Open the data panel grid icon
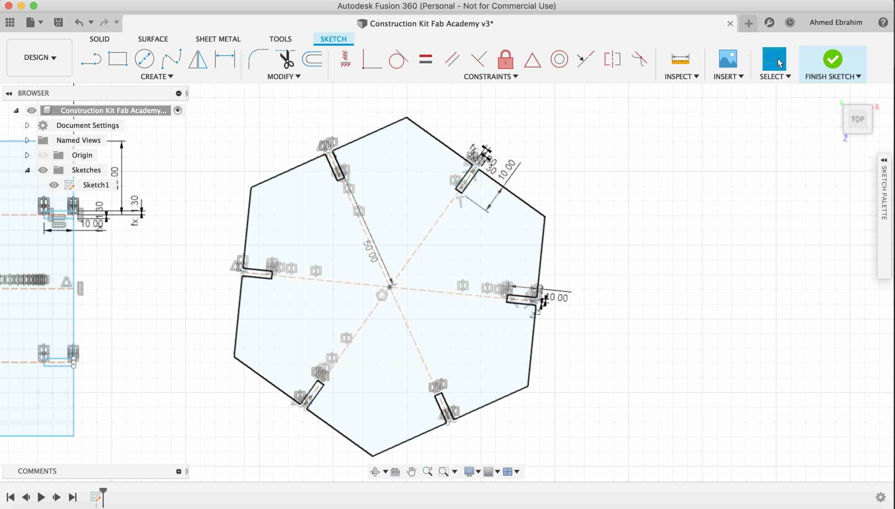The height and width of the screenshot is (509, 895). pos(10,23)
